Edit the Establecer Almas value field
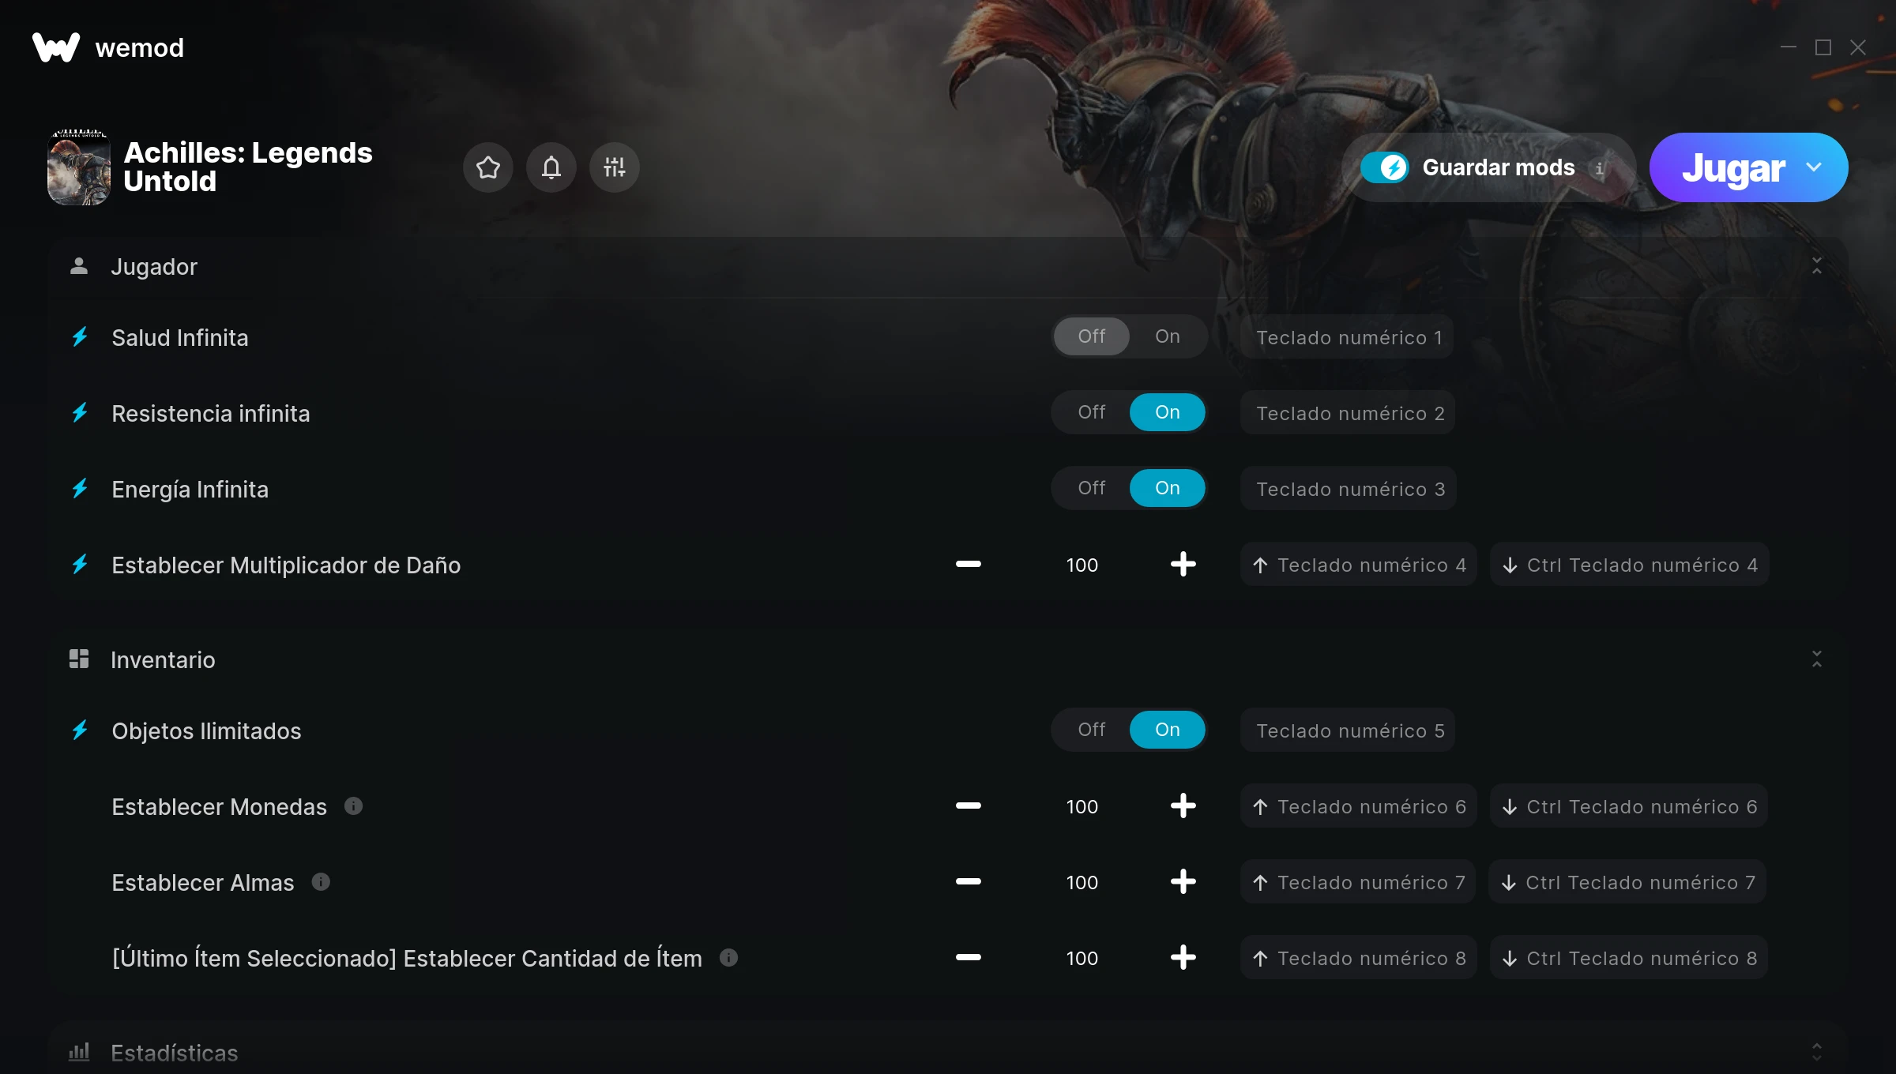 [x=1082, y=882]
